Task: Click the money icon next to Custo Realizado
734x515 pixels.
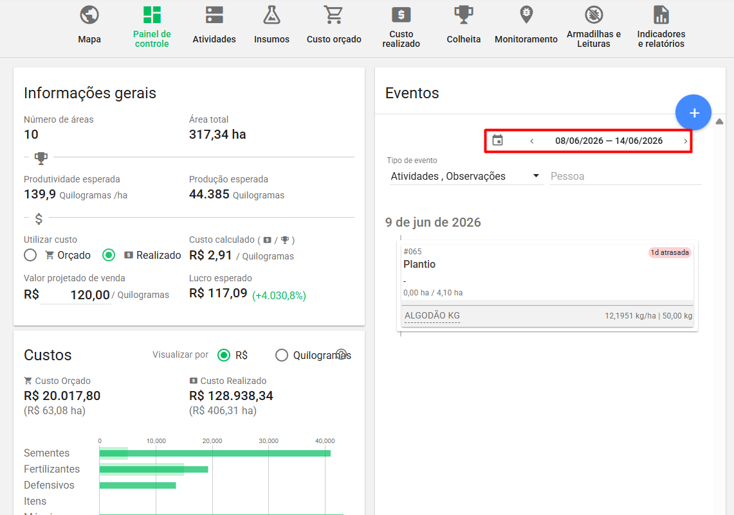Action: pos(194,380)
